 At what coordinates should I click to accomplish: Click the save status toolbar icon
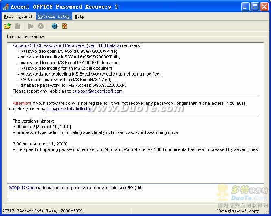point(17,26)
